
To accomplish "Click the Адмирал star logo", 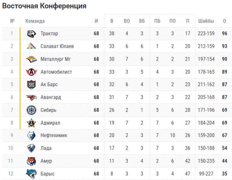I will coord(31,123).
